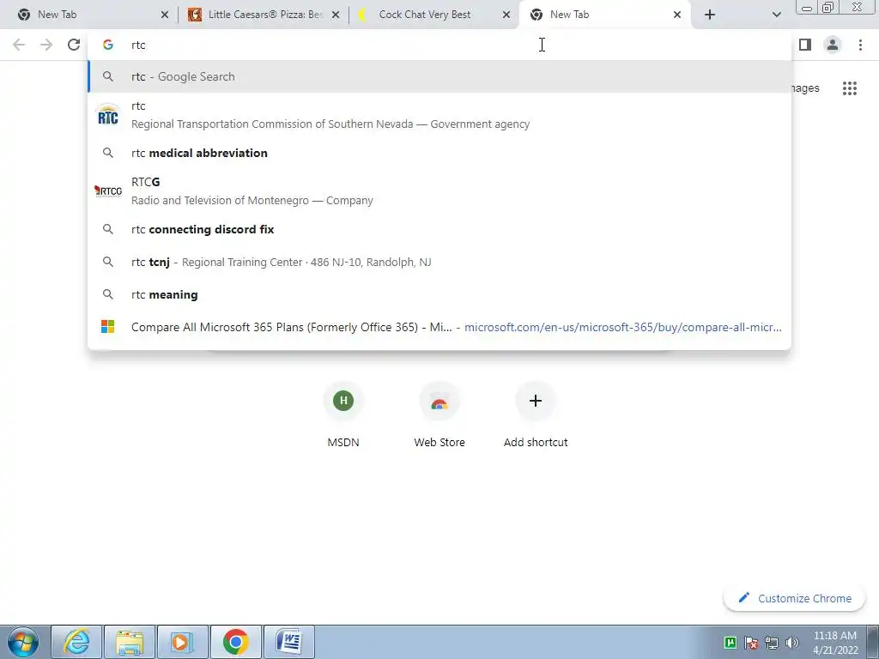
Task: Open the Web Store shortcut
Action: tap(439, 414)
